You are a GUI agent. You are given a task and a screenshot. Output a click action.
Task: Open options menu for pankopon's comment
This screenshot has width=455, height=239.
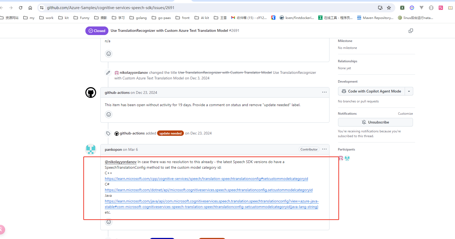pyautogui.click(x=324, y=149)
